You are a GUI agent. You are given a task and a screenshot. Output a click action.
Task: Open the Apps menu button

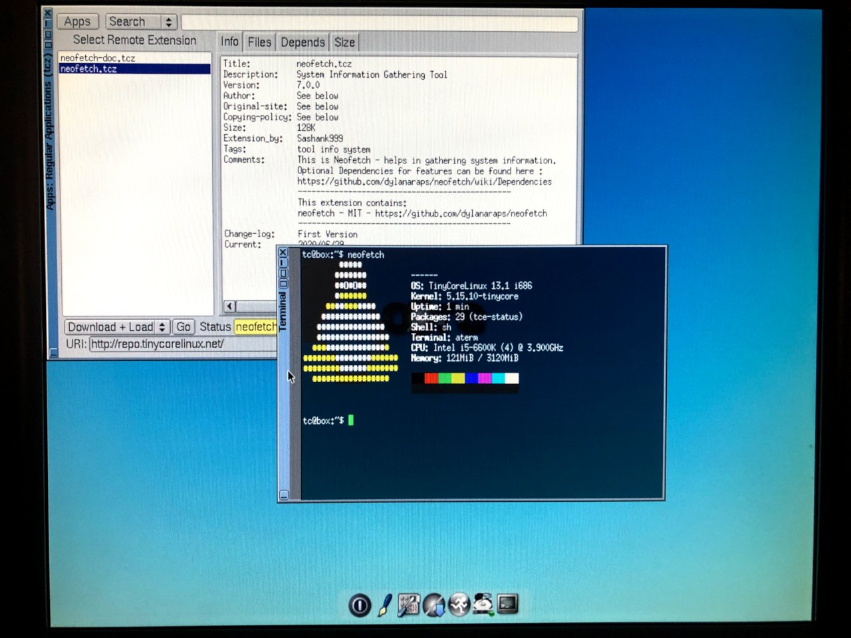78,22
